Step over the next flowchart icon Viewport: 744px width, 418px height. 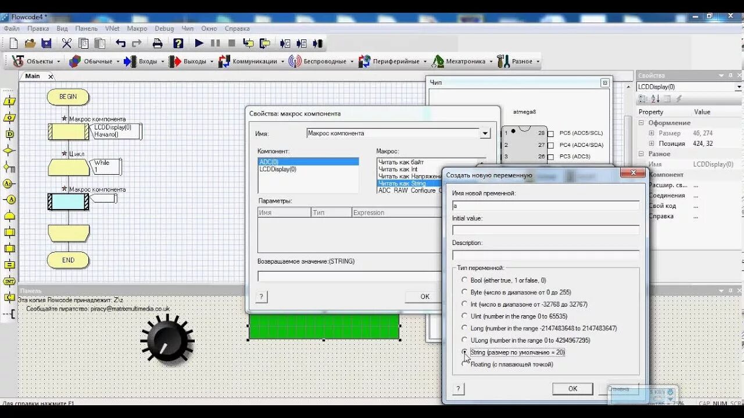pyautogui.click(x=265, y=43)
